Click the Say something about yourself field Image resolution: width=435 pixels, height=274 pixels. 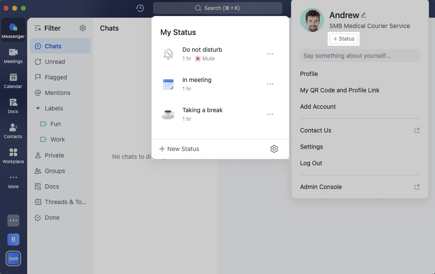tap(360, 55)
